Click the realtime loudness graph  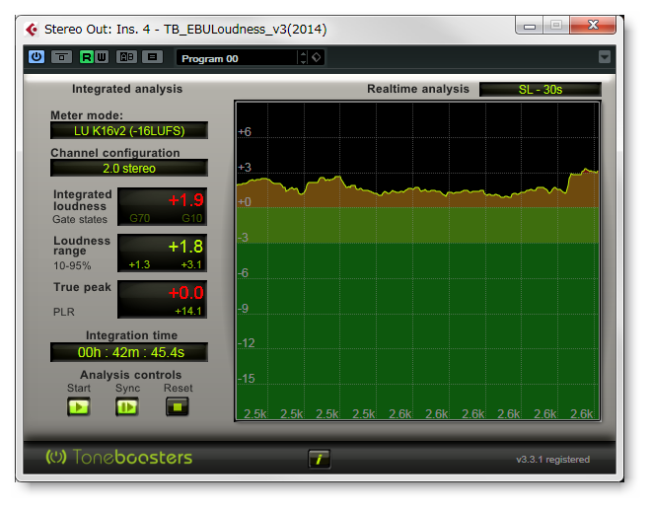pos(417,261)
